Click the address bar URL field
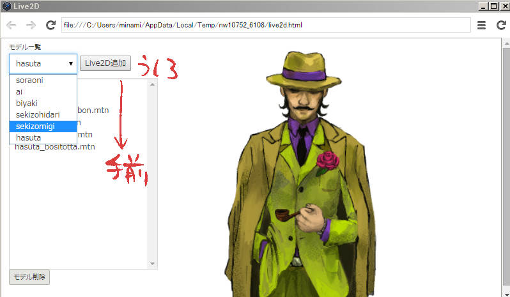 266,25
